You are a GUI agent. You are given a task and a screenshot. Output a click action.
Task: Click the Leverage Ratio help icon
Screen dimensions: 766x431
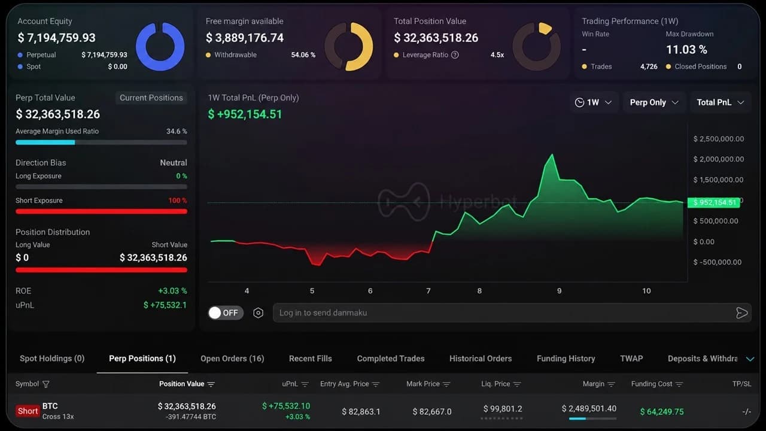(455, 55)
